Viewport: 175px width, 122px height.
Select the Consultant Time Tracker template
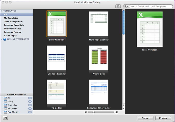pos(99,92)
